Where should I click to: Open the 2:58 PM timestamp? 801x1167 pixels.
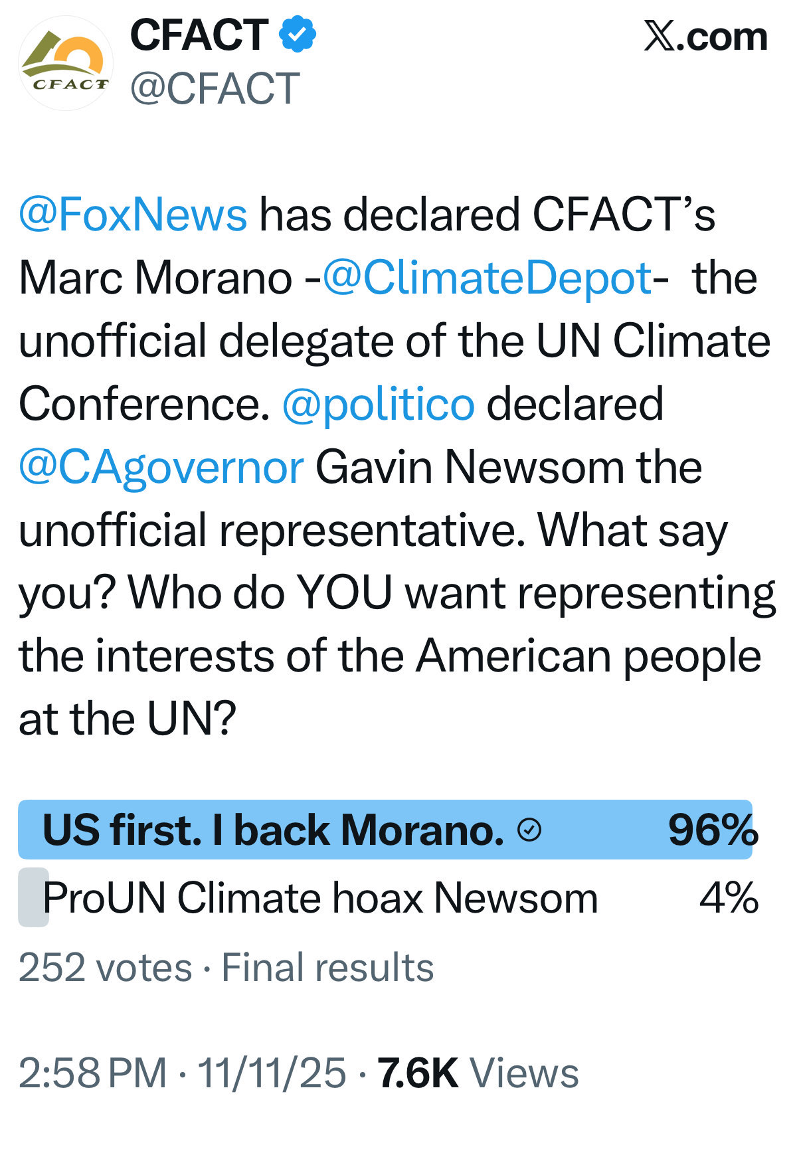coord(92,1073)
